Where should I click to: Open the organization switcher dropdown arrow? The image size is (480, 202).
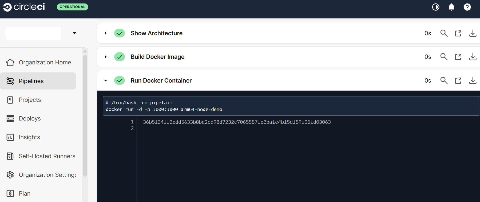[x=74, y=33]
